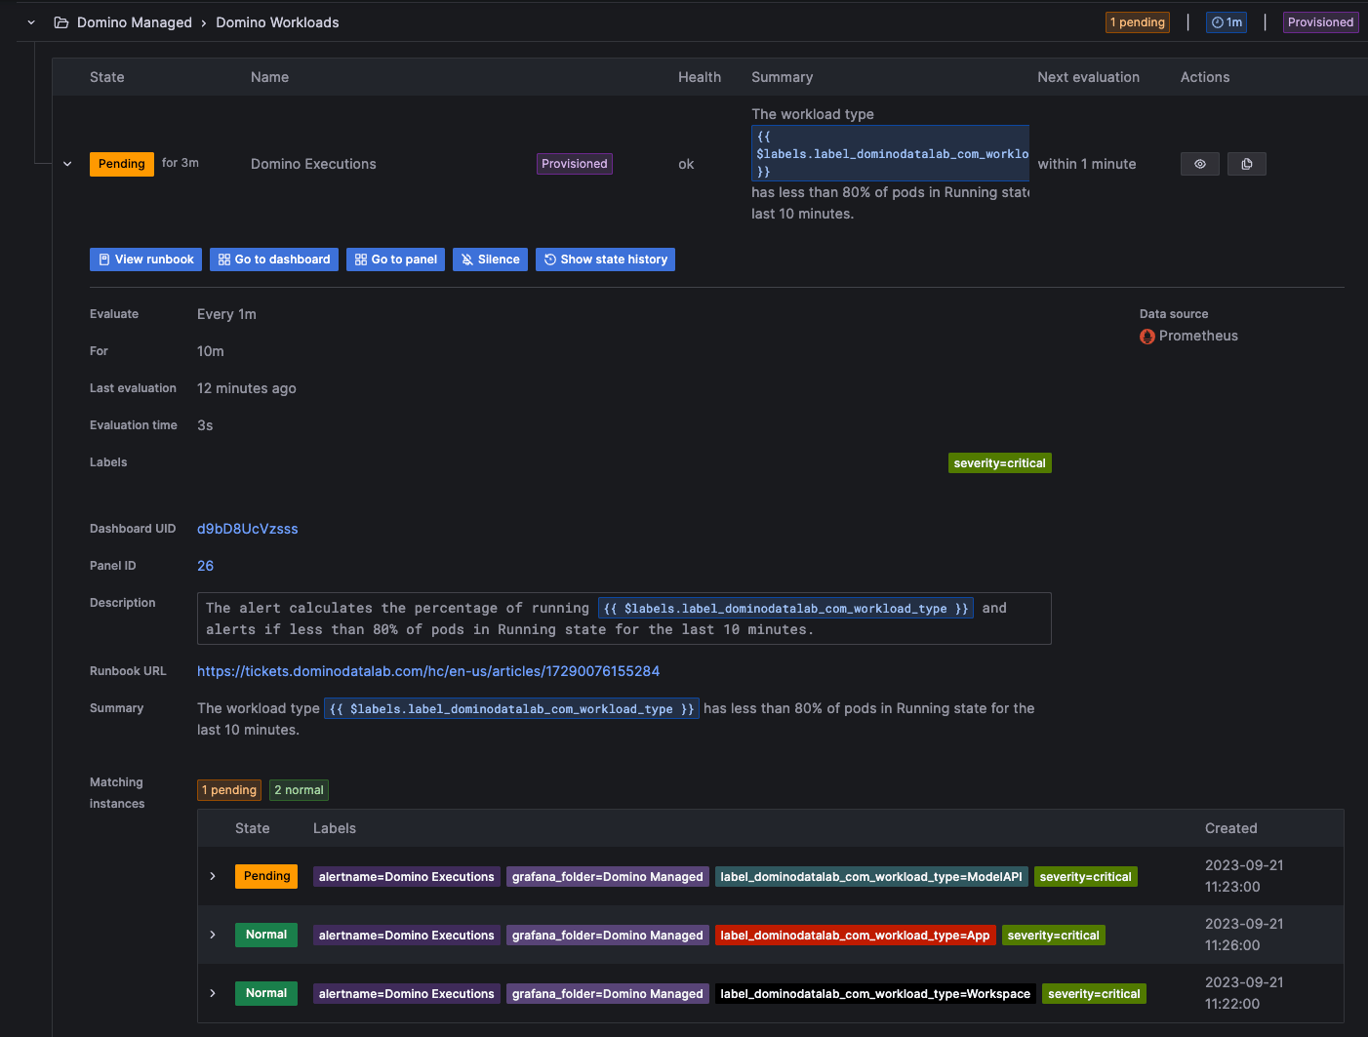Click the description text box
Image resolution: width=1368 pixels, height=1037 pixels.
click(x=624, y=618)
